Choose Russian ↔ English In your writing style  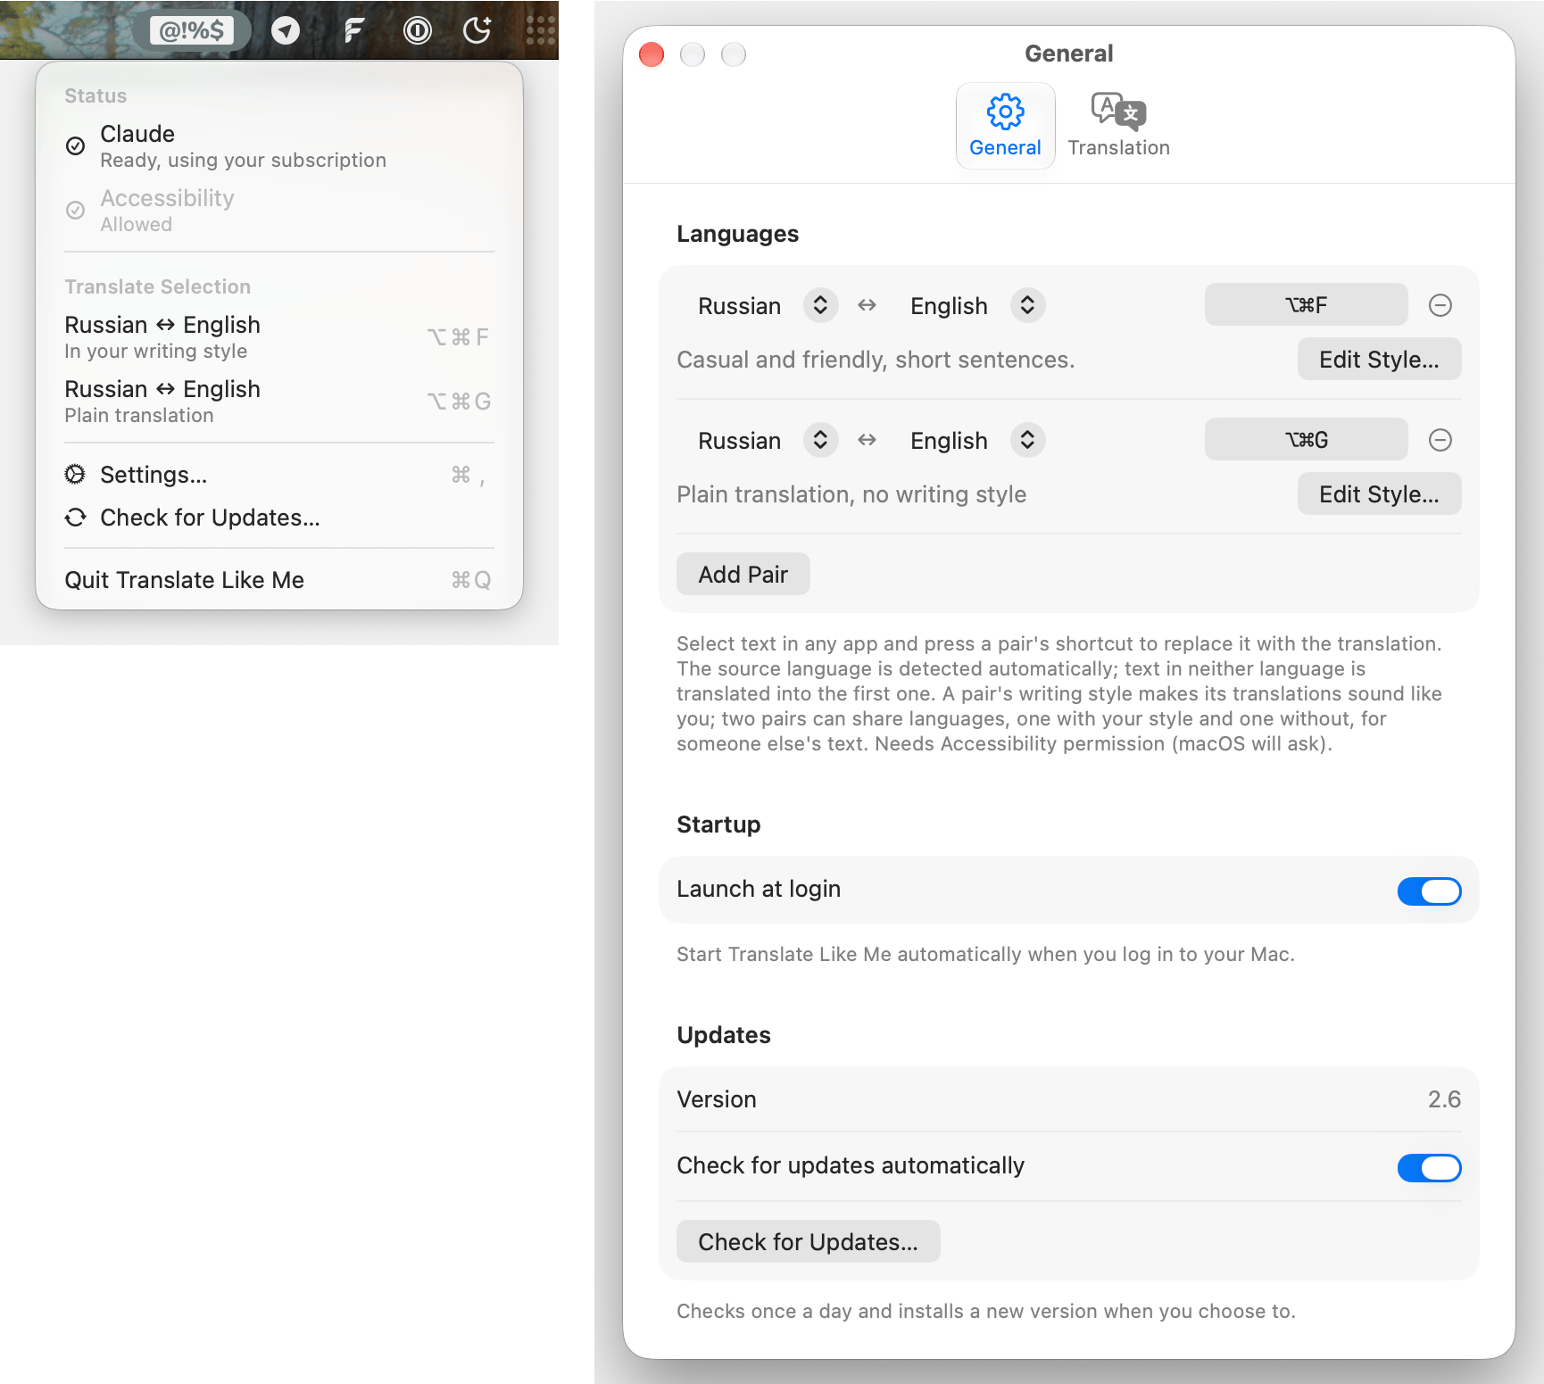click(x=278, y=336)
